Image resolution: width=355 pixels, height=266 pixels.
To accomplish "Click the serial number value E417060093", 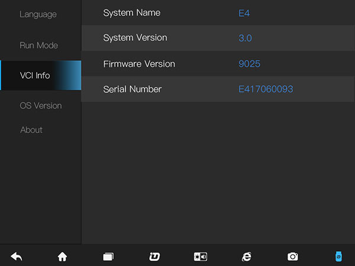I will (266, 89).
